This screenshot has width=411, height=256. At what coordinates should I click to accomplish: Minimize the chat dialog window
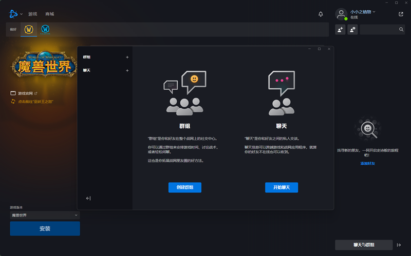coord(310,49)
